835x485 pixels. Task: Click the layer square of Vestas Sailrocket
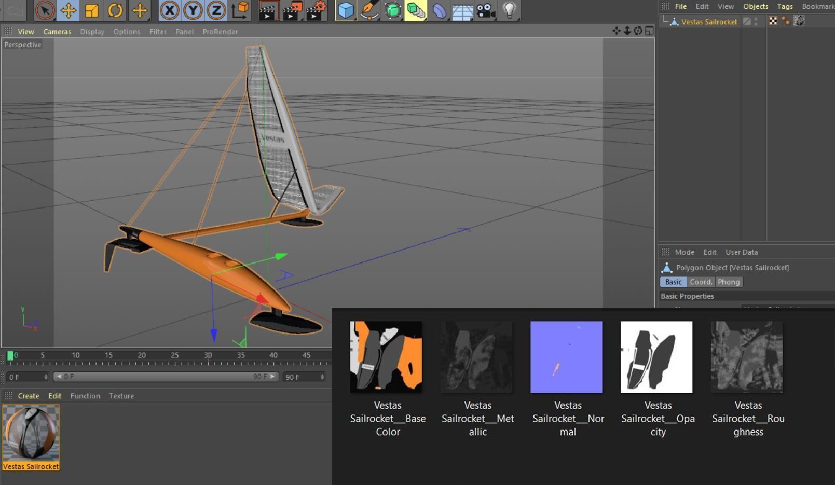[747, 21]
